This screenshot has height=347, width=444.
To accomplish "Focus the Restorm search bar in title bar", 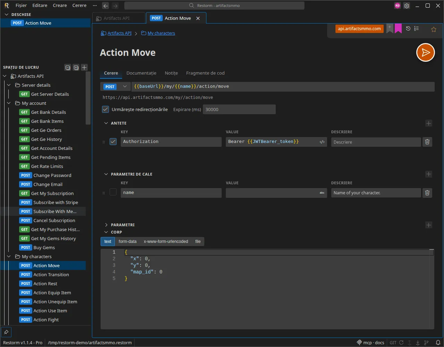I will 214,6.
